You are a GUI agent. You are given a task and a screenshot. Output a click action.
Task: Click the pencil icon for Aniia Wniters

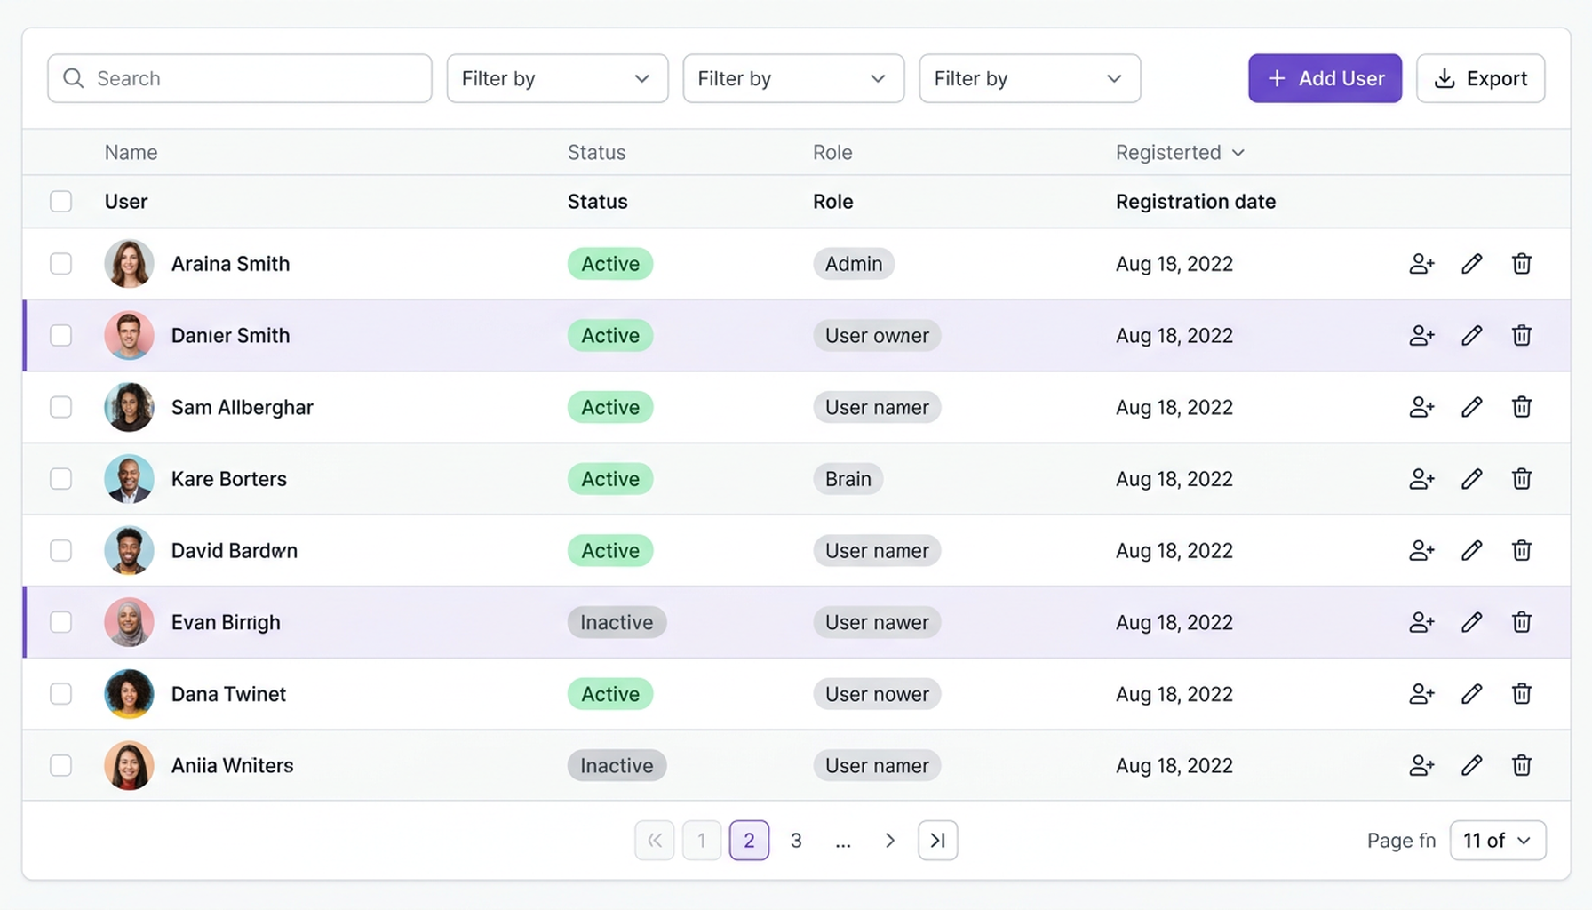pyautogui.click(x=1471, y=765)
